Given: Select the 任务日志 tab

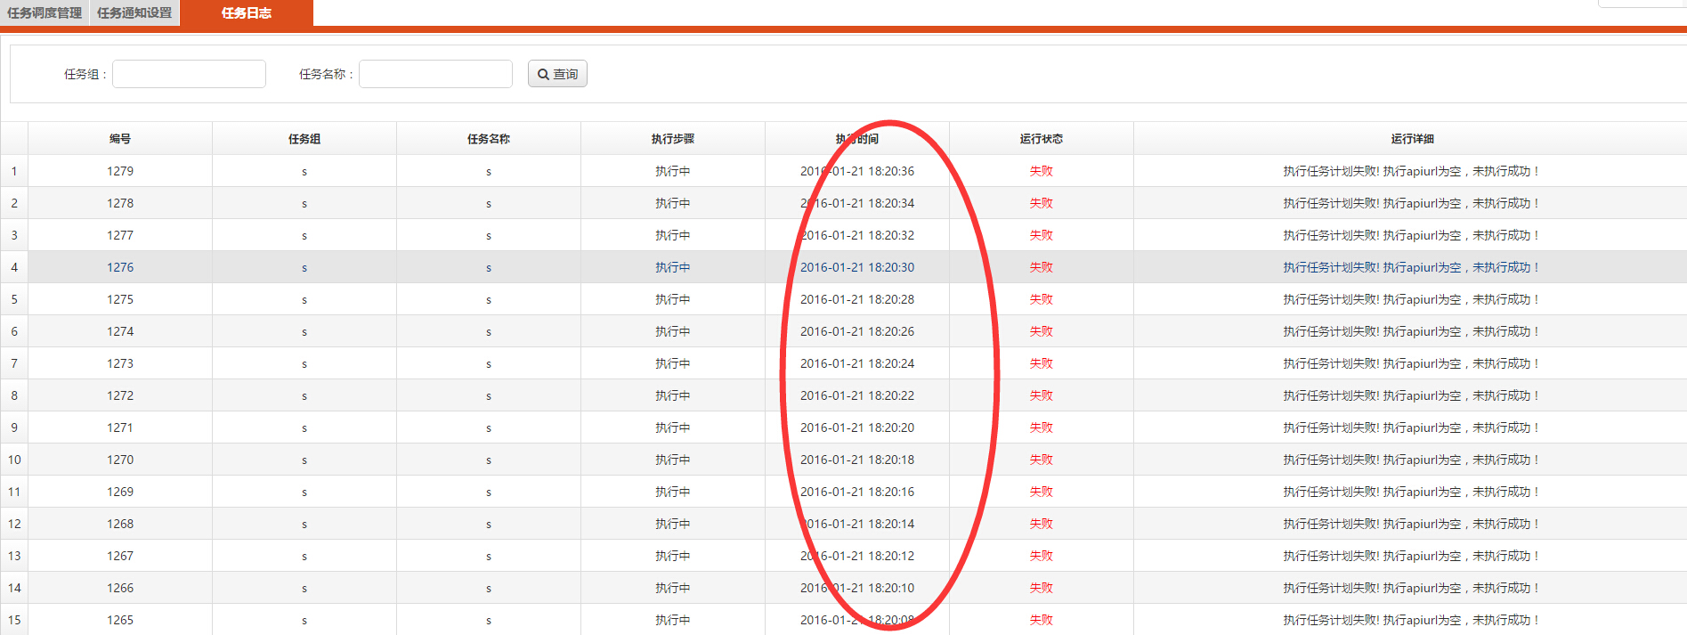Looking at the screenshot, I should (x=247, y=12).
